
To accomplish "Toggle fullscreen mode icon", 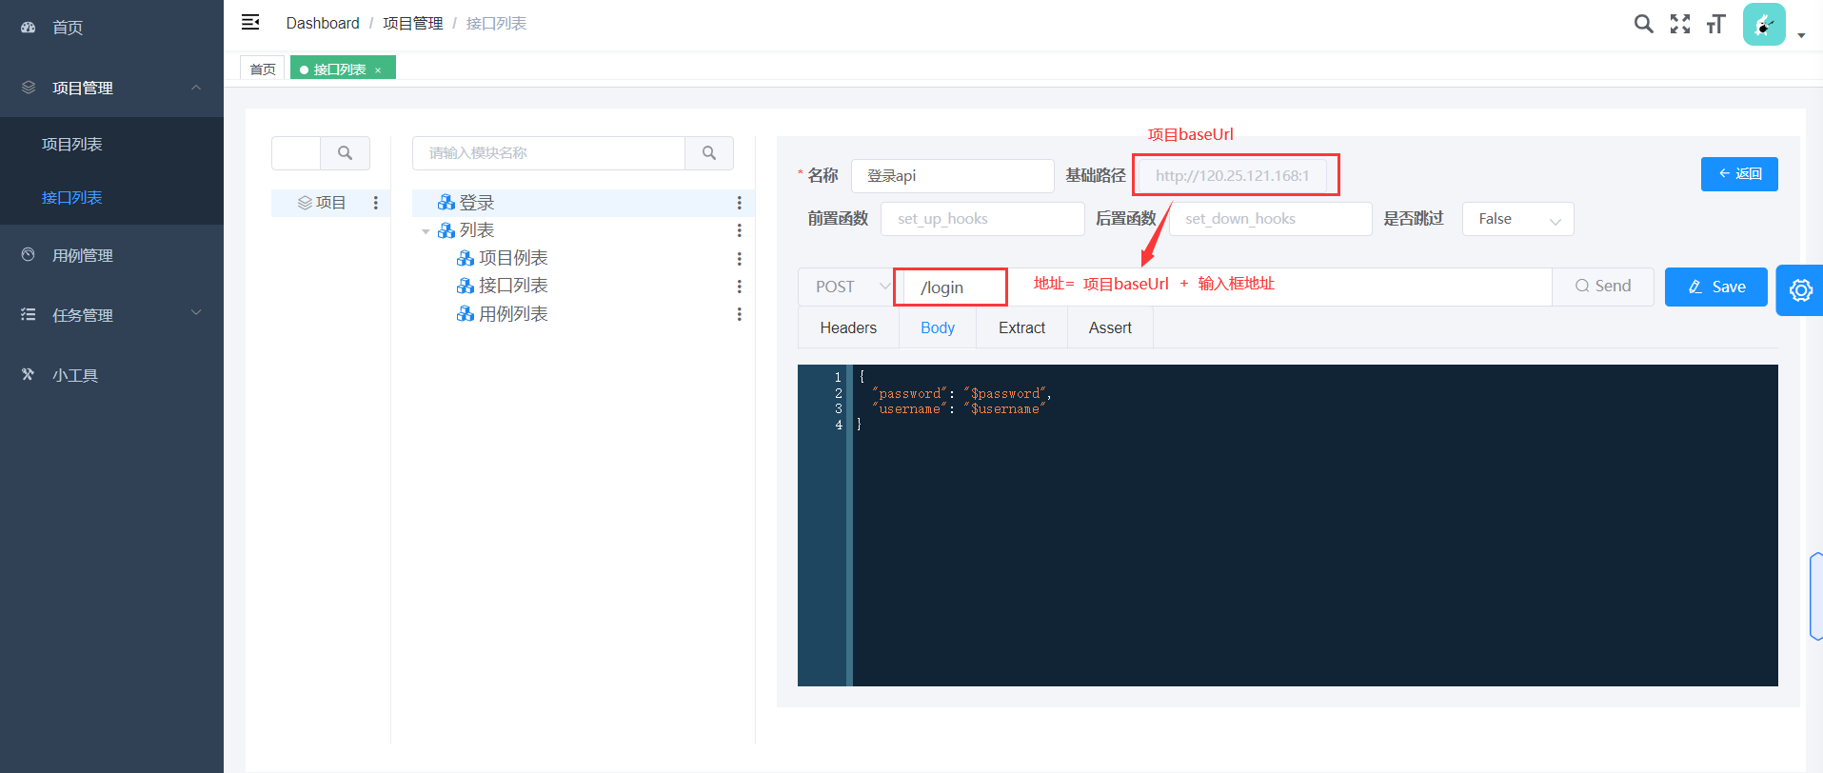I will point(1680,24).
